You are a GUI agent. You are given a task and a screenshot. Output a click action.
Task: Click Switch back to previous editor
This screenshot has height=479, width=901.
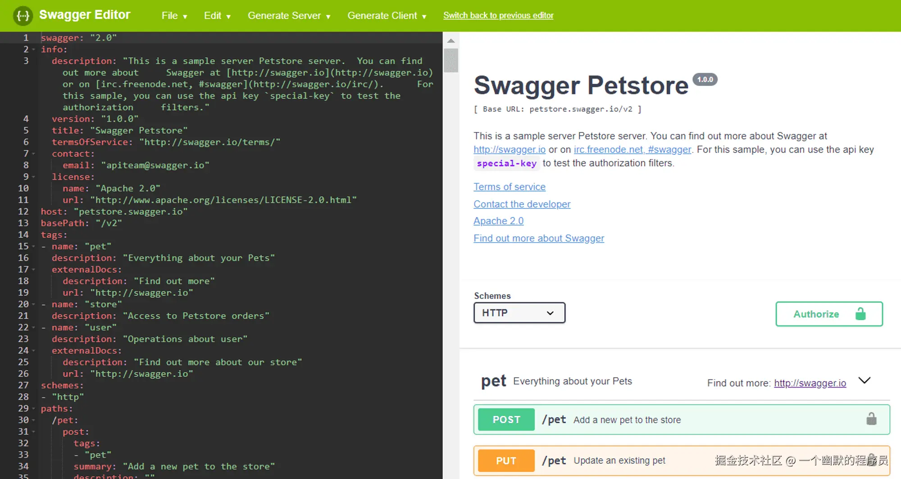[x=498, y=15]
